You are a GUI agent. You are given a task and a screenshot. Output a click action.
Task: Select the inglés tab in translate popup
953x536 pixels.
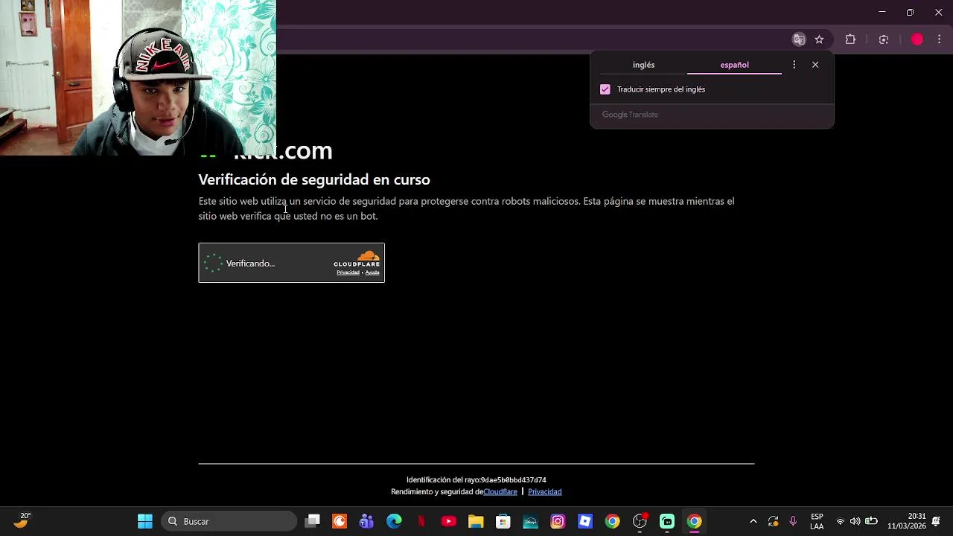pyautogui.click(x=643, y=65)
